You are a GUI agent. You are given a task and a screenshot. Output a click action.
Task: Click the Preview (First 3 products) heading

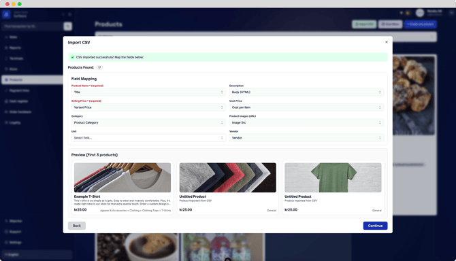[x=95, y=155]
